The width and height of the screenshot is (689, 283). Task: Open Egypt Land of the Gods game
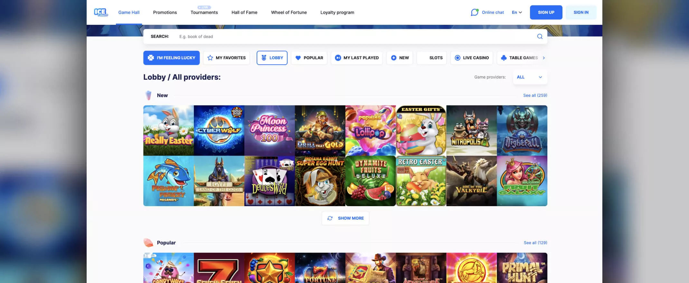219,181
